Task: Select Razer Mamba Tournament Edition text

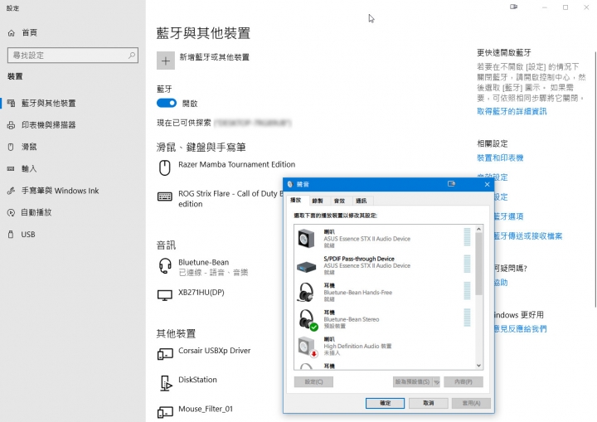Action: [237, 164]
